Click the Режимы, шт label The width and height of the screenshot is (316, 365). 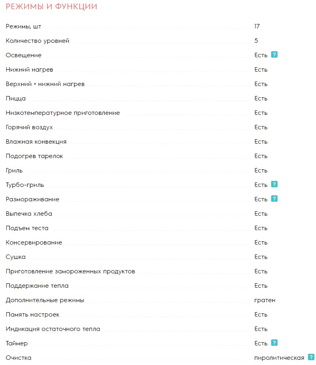tap(24, 26)
